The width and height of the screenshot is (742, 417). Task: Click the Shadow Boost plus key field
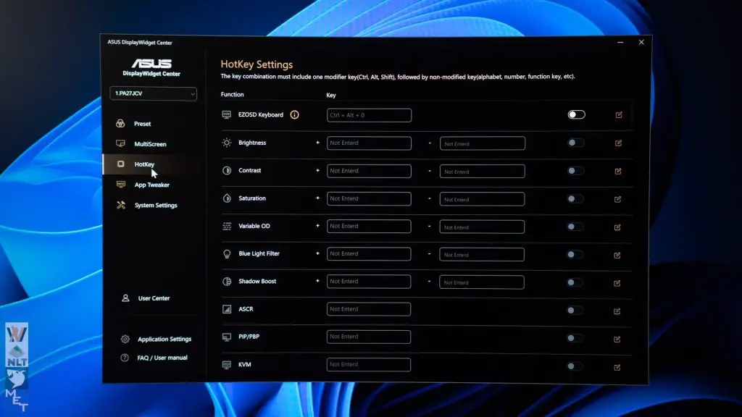click(369, 282)
